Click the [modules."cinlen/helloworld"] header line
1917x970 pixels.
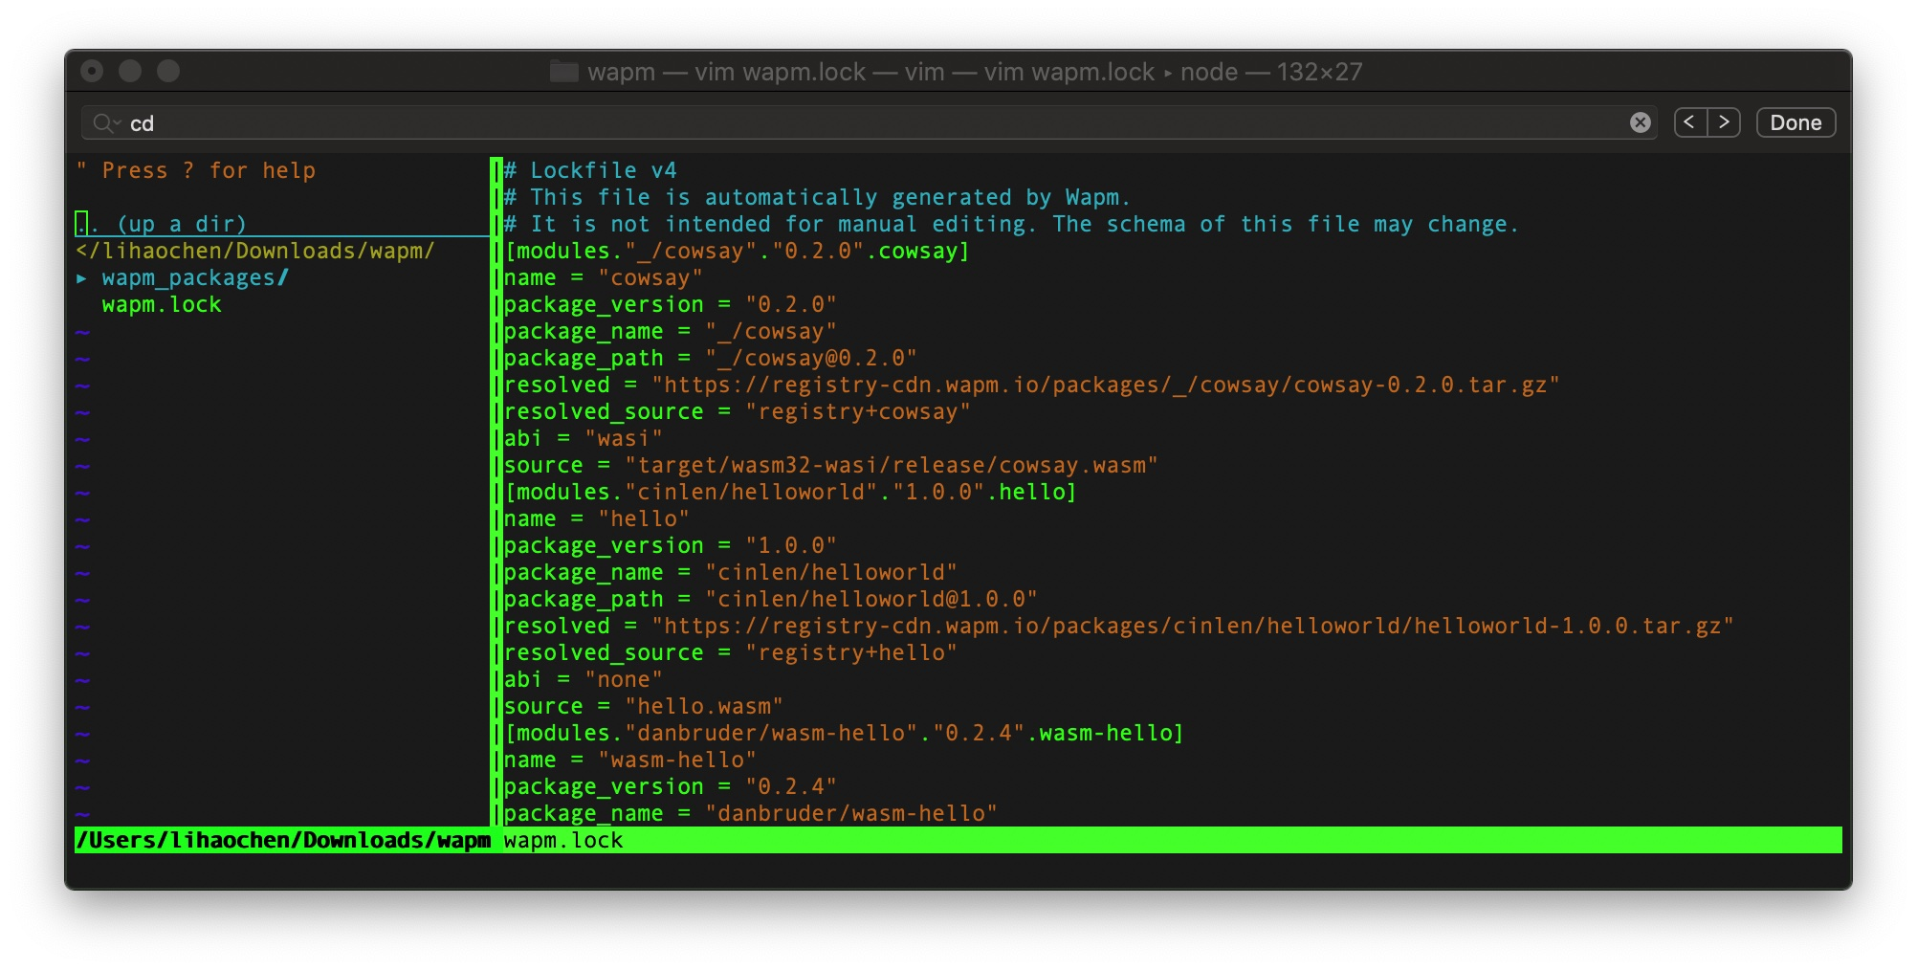coord(791,492)
